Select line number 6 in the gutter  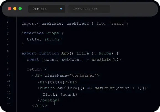click(8, 51)
